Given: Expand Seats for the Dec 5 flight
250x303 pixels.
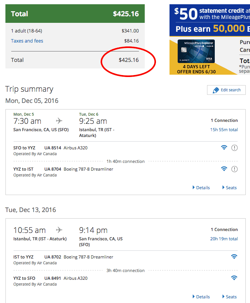Looking at the screenshot, I should tap(229, 188).
